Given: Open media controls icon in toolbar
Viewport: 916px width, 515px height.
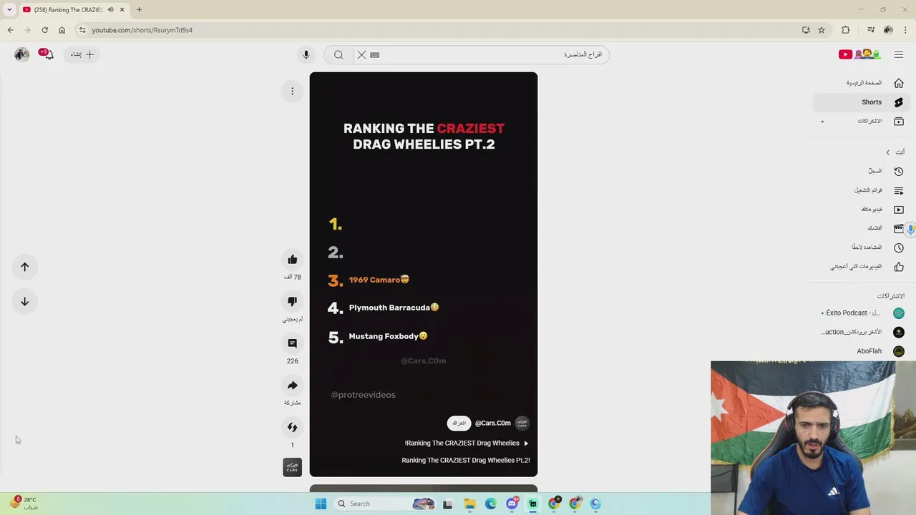Looking at the screenshot, I should 870,30.
